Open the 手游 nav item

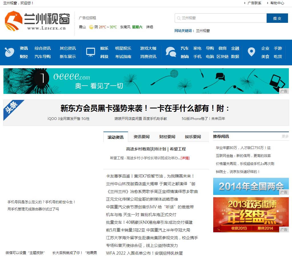pos(278,48)
